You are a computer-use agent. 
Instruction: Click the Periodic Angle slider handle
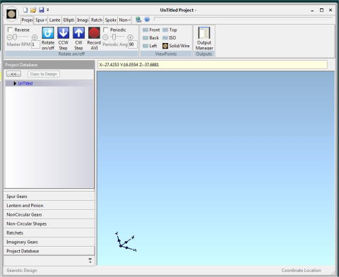(114, 37)
